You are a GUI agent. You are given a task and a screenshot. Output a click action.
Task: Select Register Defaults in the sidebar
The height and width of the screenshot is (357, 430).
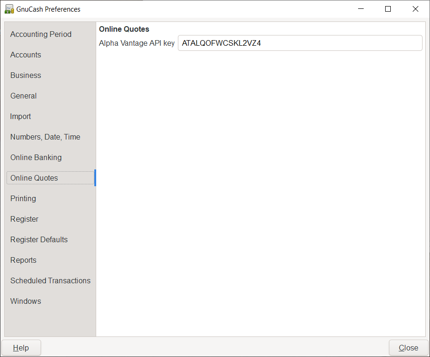[39, 239]
